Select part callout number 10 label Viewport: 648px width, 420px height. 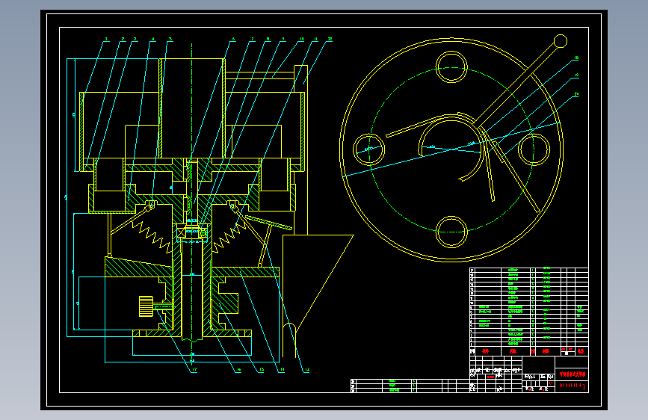[x=302, y=39]
